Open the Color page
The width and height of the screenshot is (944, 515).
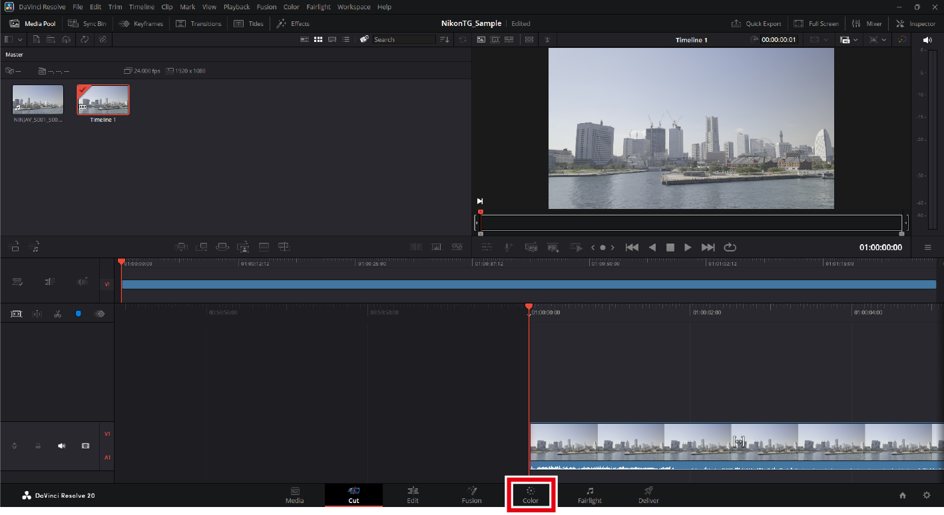point(531,494)
